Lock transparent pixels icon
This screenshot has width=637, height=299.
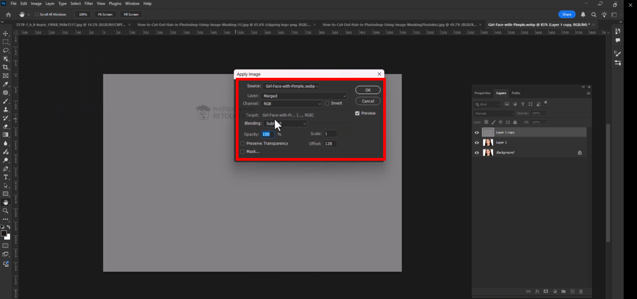pos(486,122)
